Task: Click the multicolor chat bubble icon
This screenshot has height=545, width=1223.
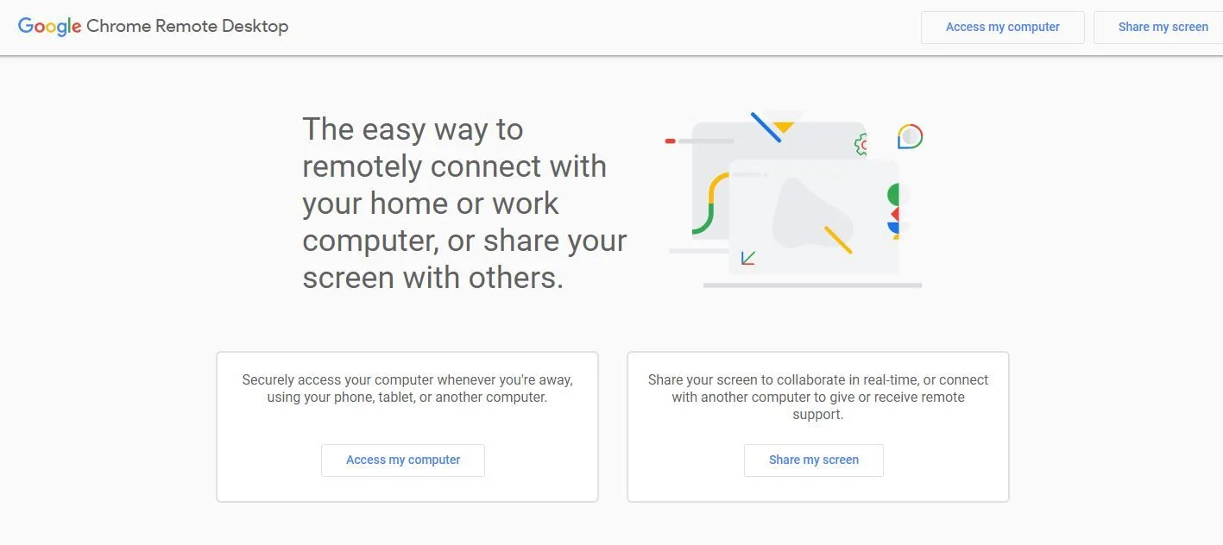Action: click(910, 136)
